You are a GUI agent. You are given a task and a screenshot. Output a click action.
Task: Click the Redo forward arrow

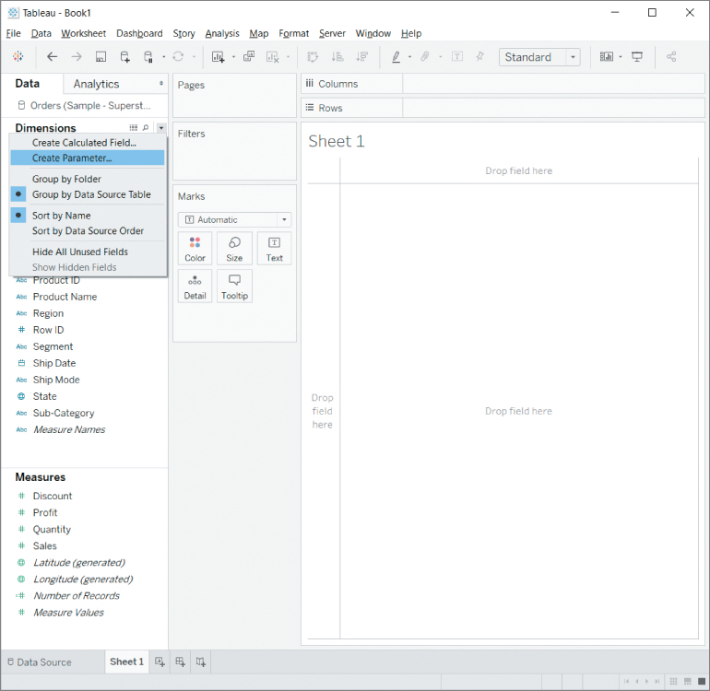click(77, 56)
